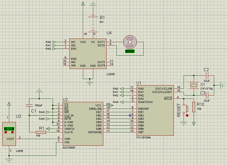This screenshot has width=227, height=165.
Task: Select the X1 CRYSTAL component
Action: click(x=194, y=85)
